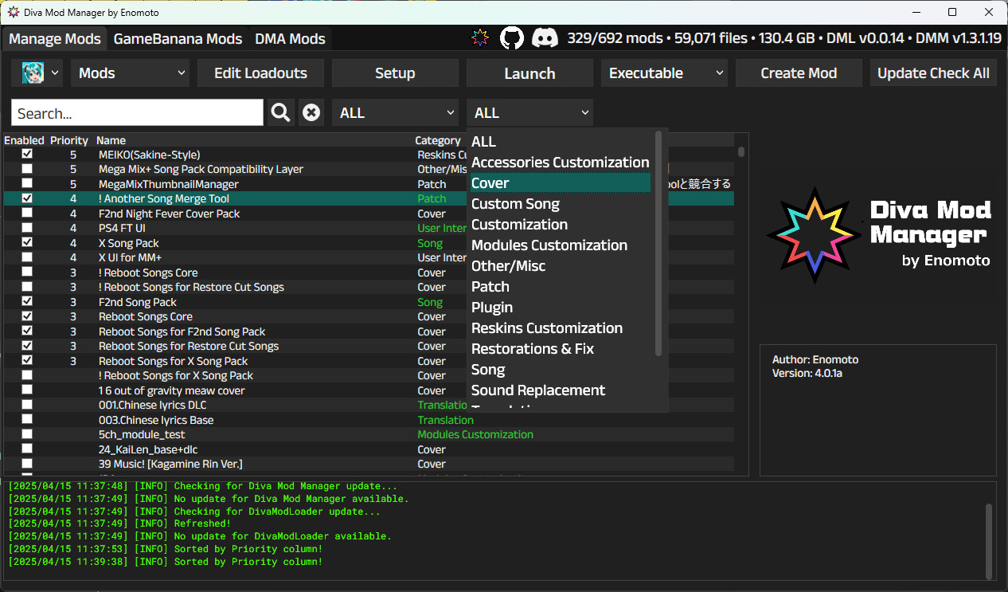
Task: Click the Miku game selector icon
Action: coord(33,73)
